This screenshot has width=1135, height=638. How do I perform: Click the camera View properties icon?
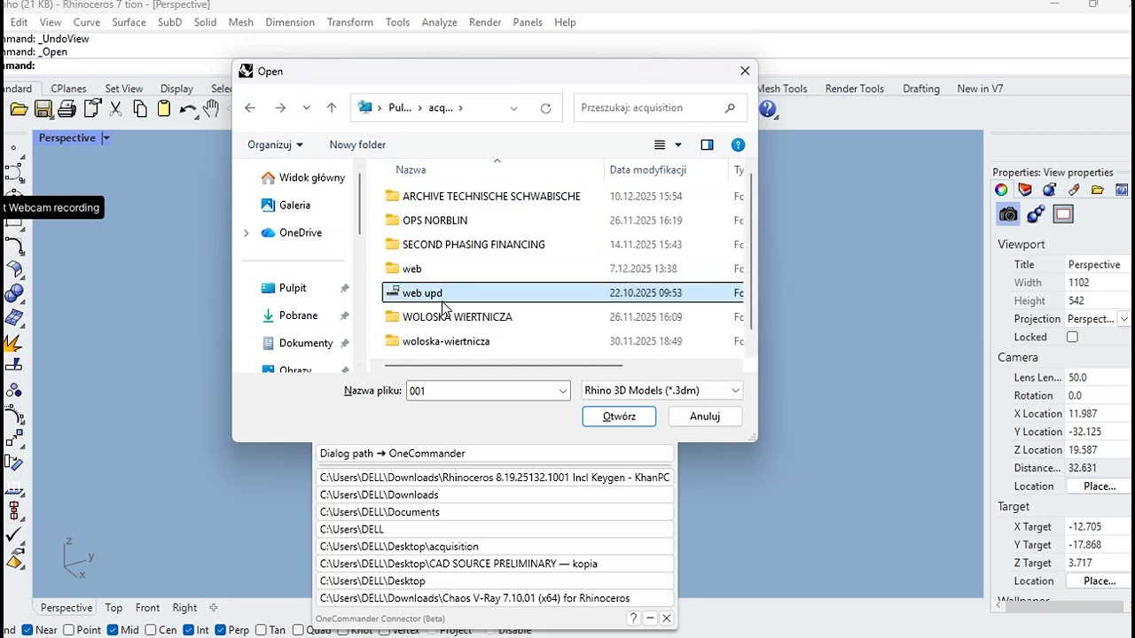1008,214
